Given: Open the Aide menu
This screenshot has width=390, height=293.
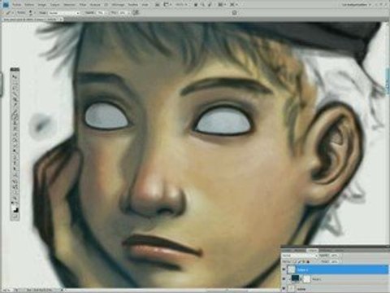Looking at the screenshot, I should (x=145, y=5).
